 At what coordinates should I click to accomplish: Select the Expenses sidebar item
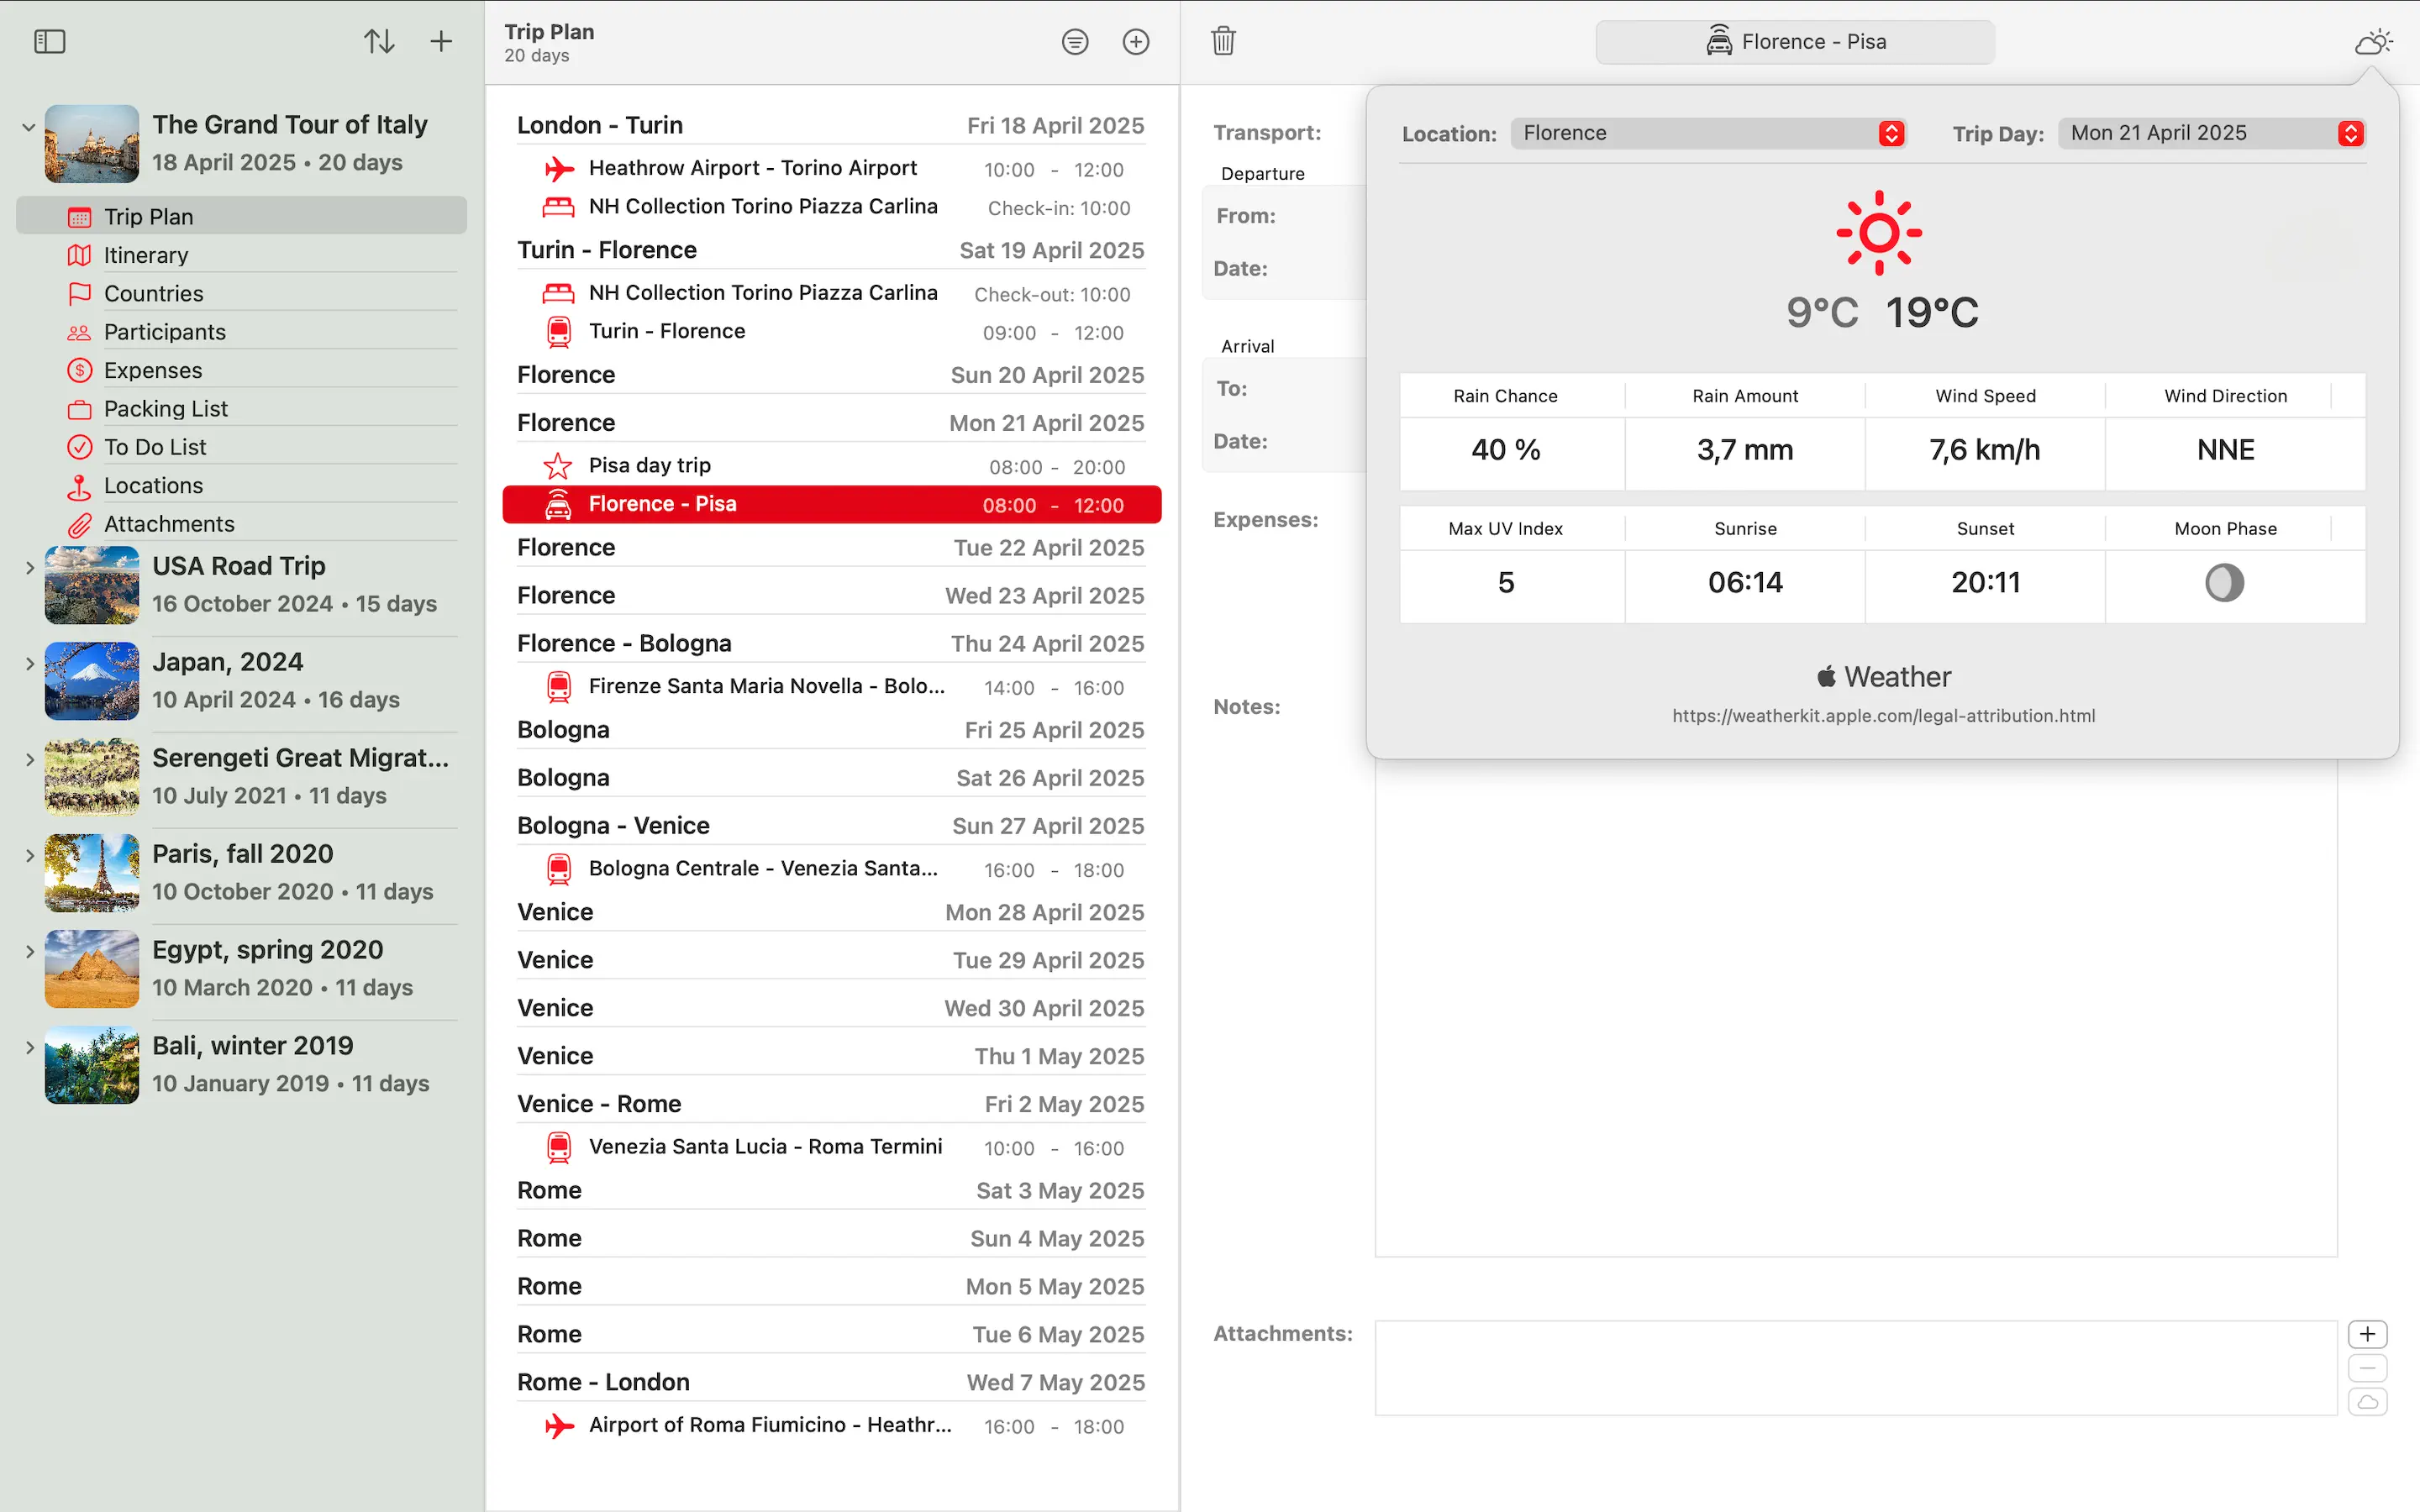tap(152, 370)
